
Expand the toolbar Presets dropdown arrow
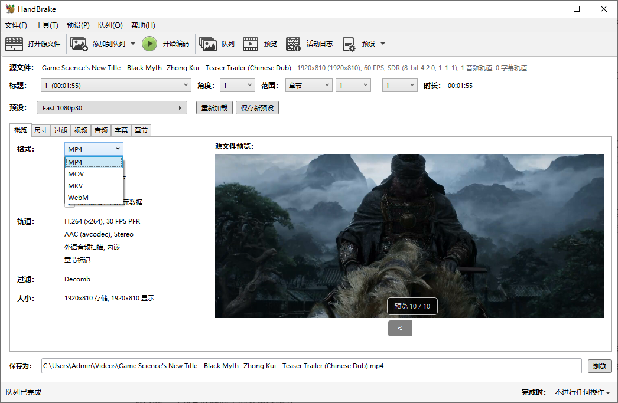[383, 44]
